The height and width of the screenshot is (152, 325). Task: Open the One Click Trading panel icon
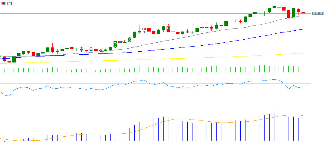pyautogui.click(x=3, y=3)
